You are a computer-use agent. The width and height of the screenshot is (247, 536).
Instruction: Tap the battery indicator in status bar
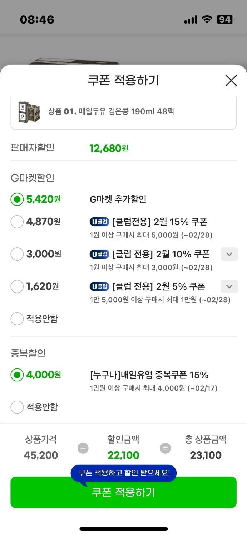tap(225, 20)
